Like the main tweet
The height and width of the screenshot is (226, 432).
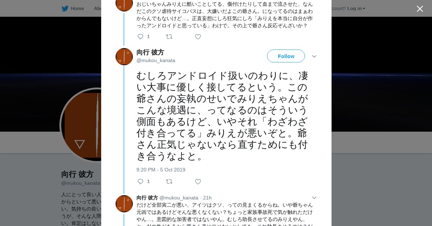[x=198, y=182]
